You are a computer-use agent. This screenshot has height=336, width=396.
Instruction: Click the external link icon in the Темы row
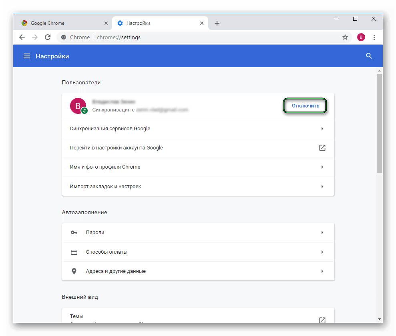322,320
